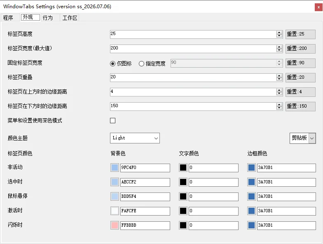Open the 非活动 border color swatch

[251, 167]
